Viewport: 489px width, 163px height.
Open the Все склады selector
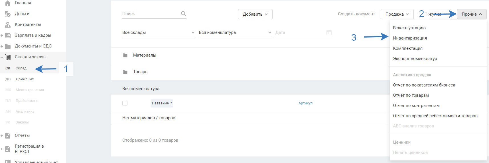159,32
